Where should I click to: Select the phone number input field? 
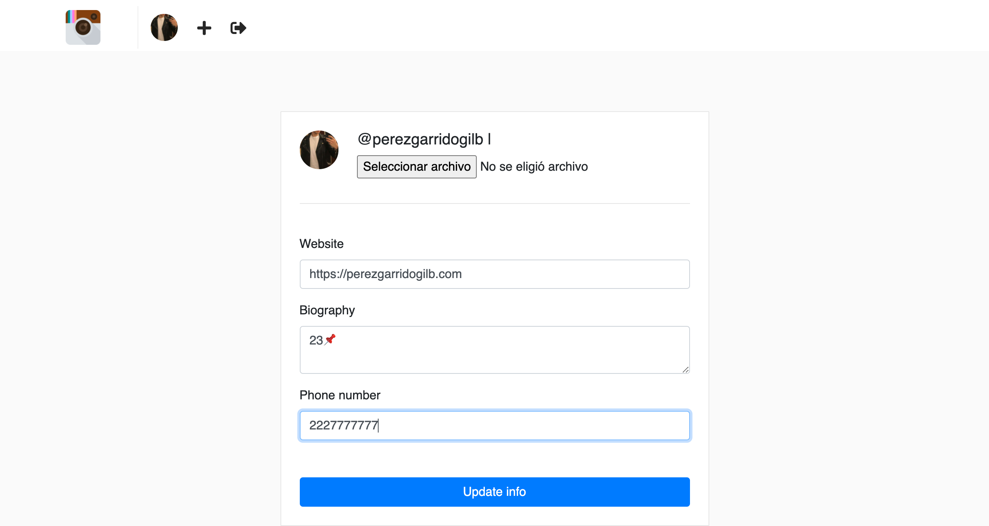point(494,425)
